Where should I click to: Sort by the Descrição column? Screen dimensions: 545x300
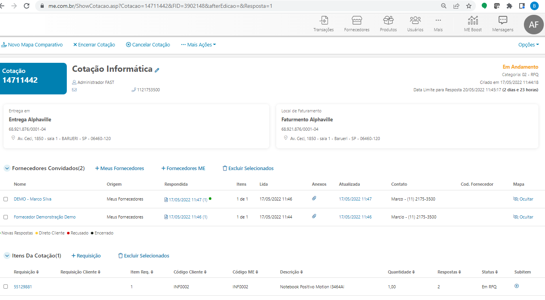click(x=291, y=272)
